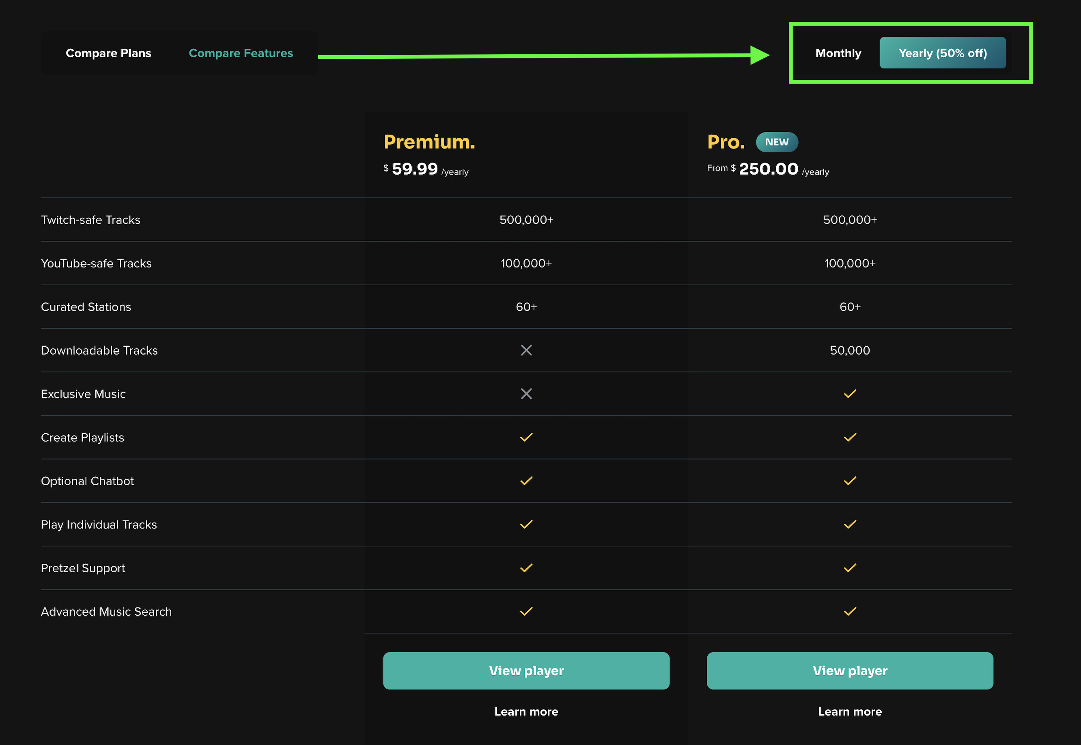Viewport: 1081px width, 745px height.
Task: Click the Premium plan heading
Action: pyautogui.click(x=429, y=142)
